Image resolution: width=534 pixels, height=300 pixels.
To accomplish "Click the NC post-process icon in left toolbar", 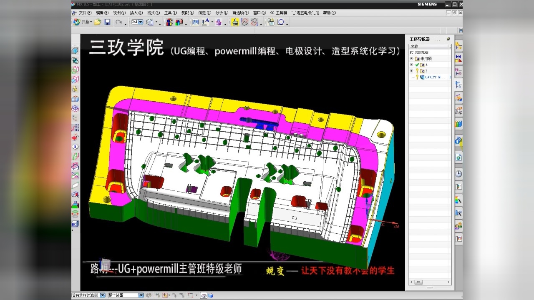I will [x=75, y=224].
